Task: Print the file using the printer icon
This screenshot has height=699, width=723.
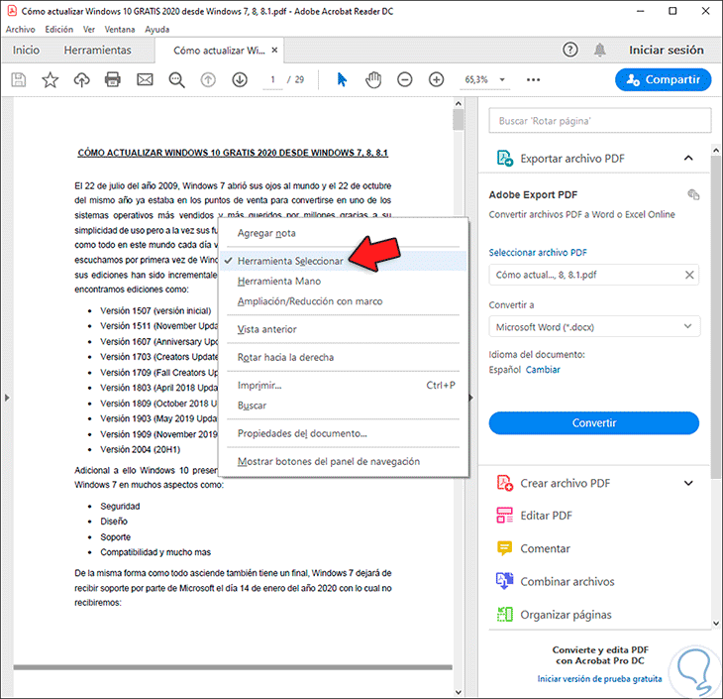Action: (113, 80)
